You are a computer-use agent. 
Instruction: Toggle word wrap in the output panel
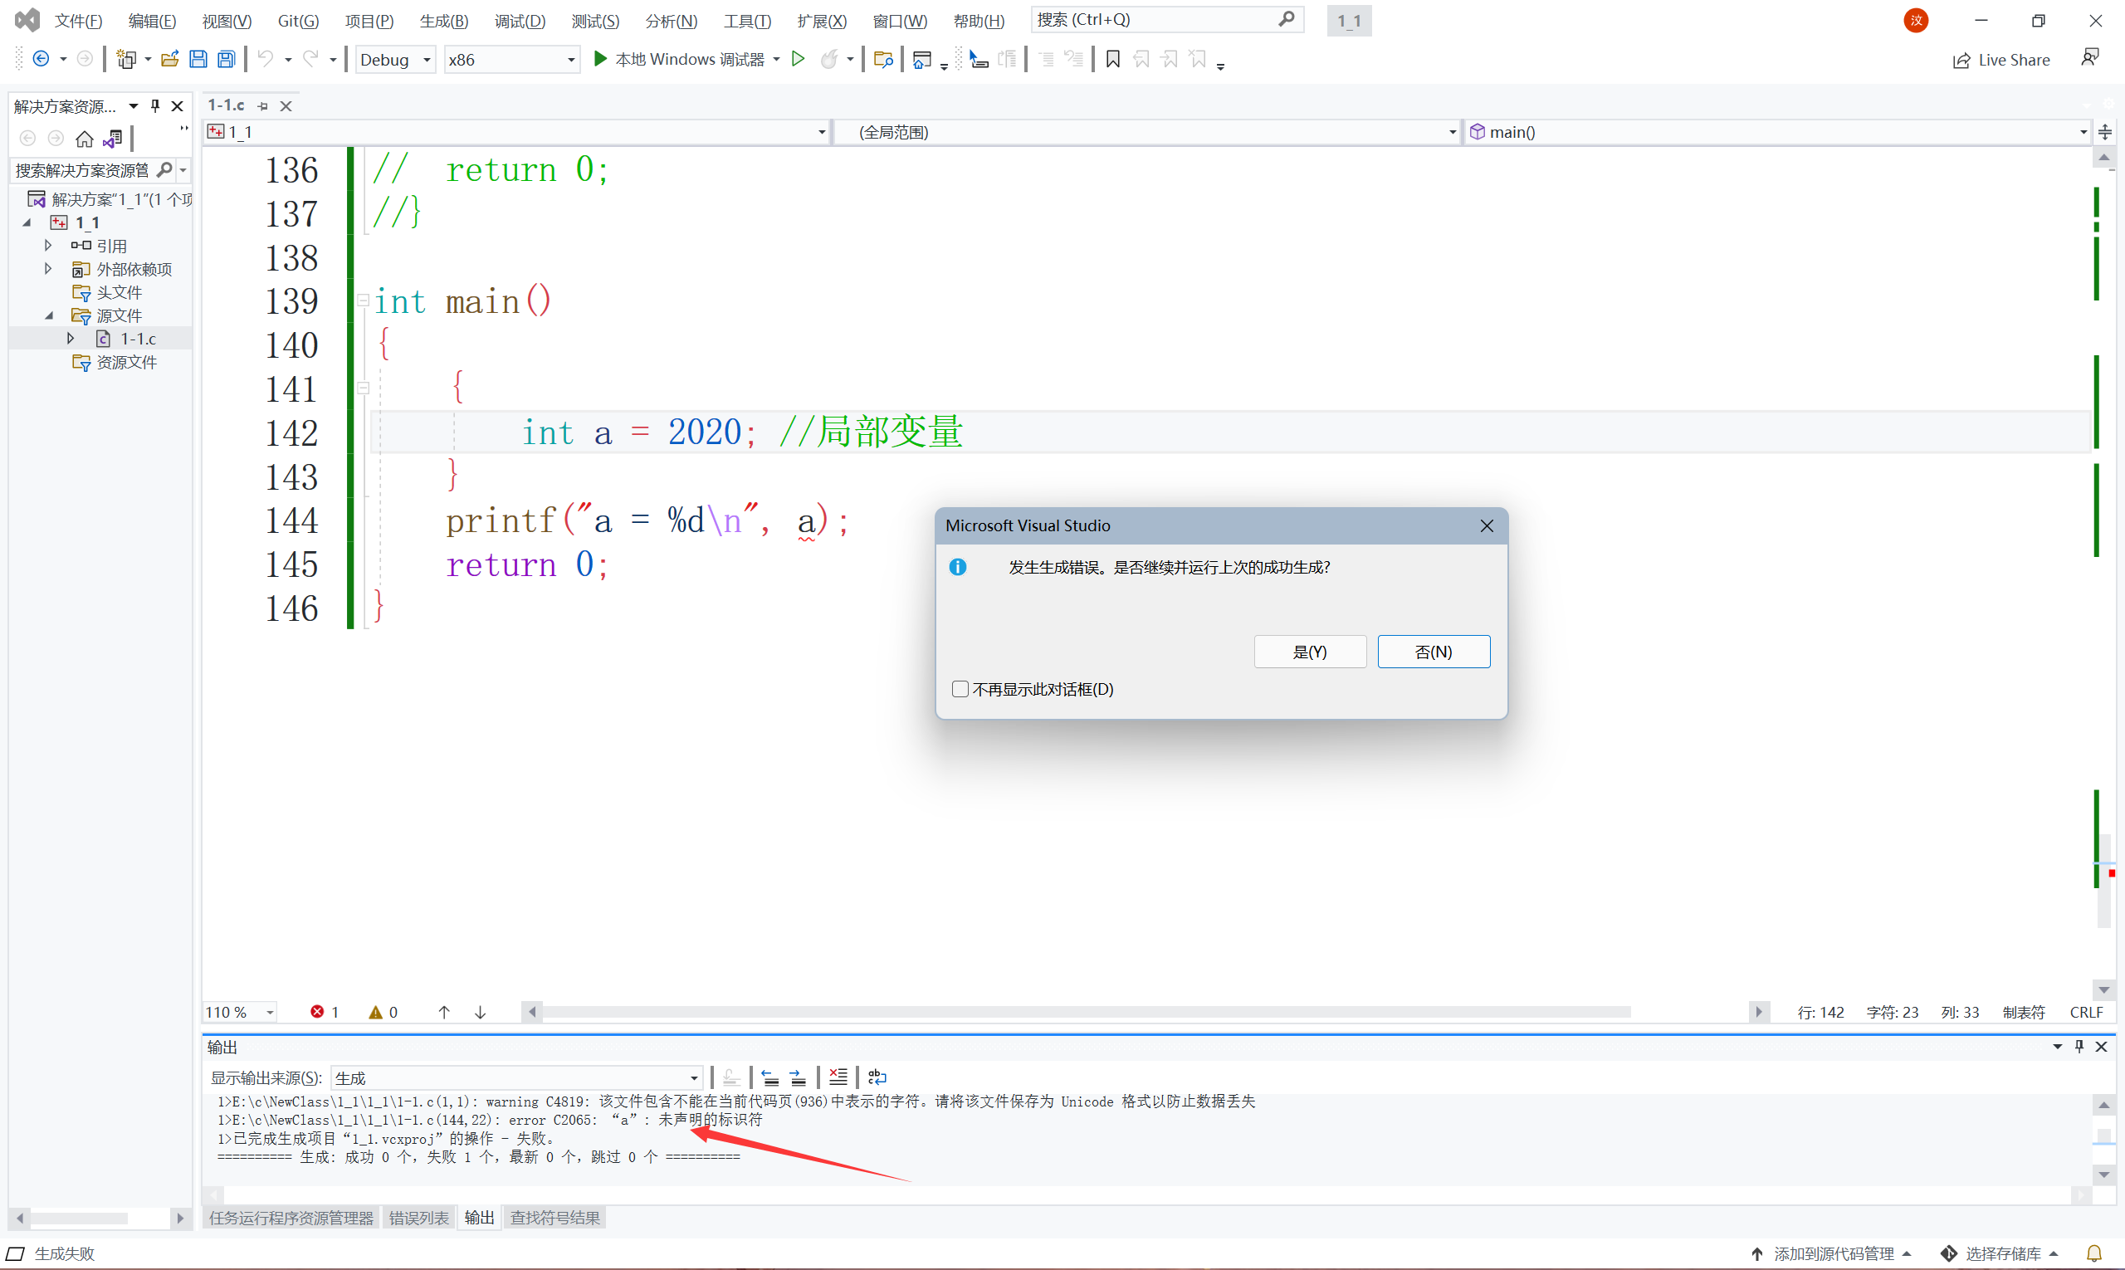[x=877, y=1077]
